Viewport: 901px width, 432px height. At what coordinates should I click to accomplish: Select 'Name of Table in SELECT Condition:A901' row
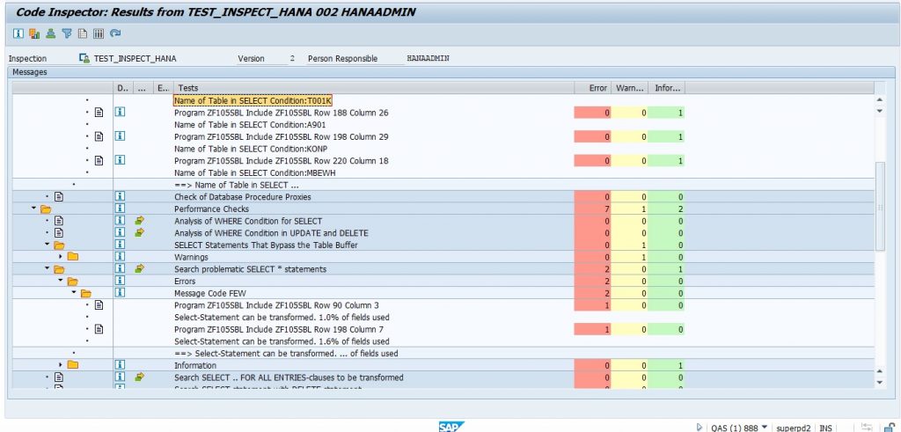(251, 125)
